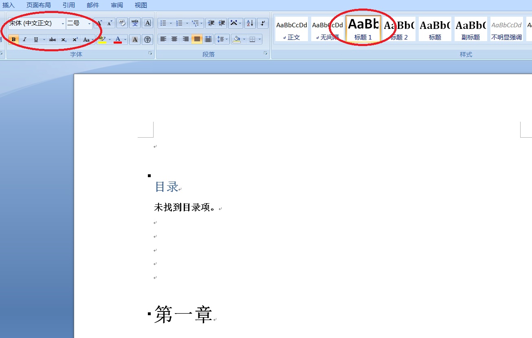Decrease paragraph indent icon
The image size is (532, 338).
(x=211, y=23)
